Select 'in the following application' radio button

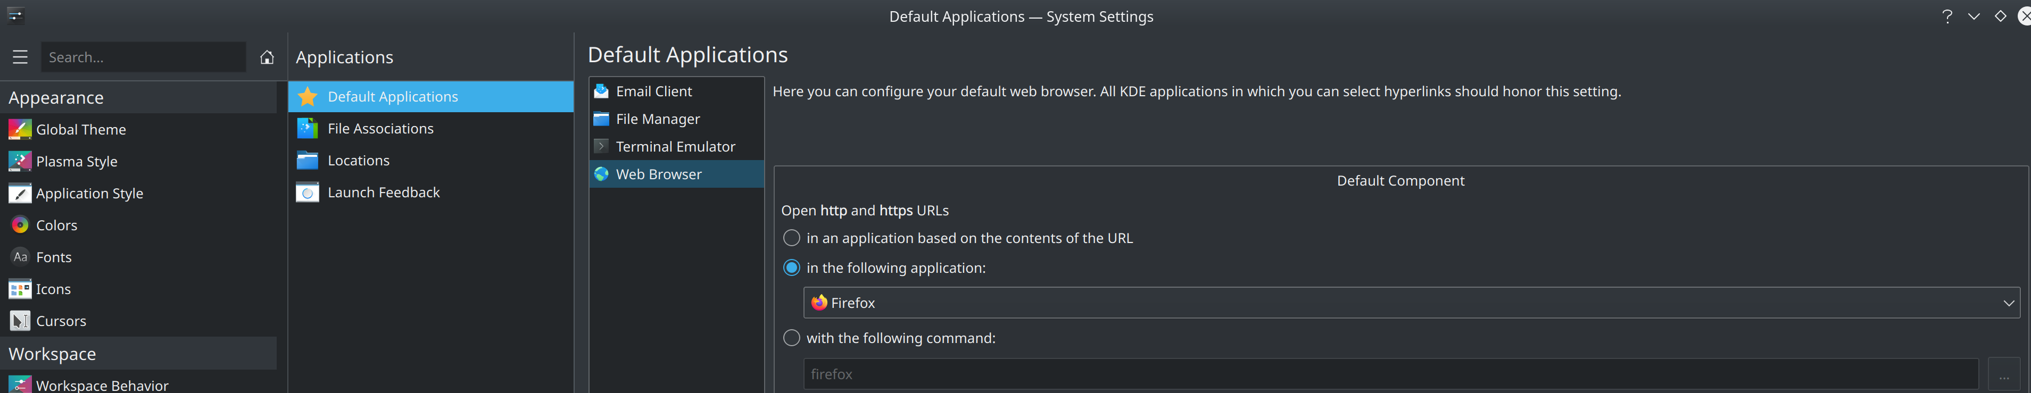(x=791, y=268)
